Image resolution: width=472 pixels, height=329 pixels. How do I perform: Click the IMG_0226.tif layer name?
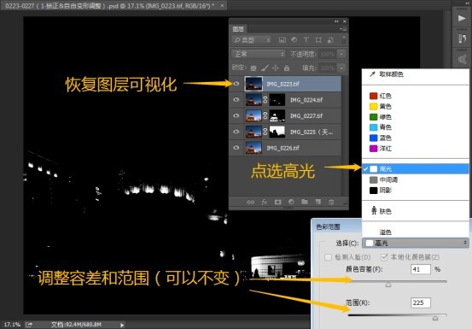283,148
